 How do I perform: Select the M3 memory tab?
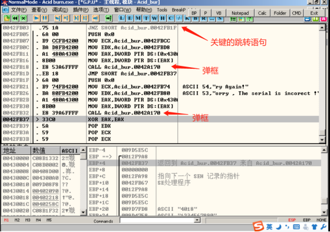click(28, 220)
